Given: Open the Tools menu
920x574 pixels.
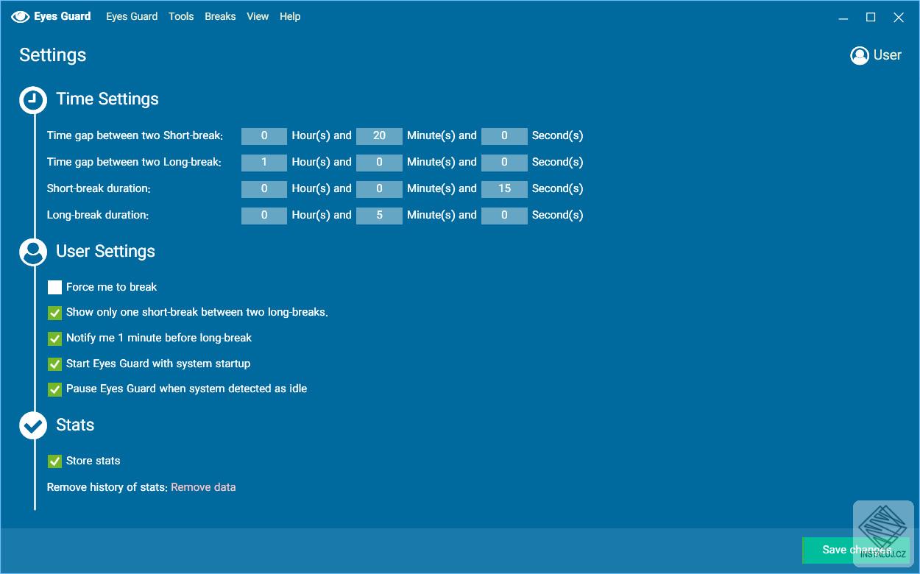Looking at the screenshot, I should 181,16.
